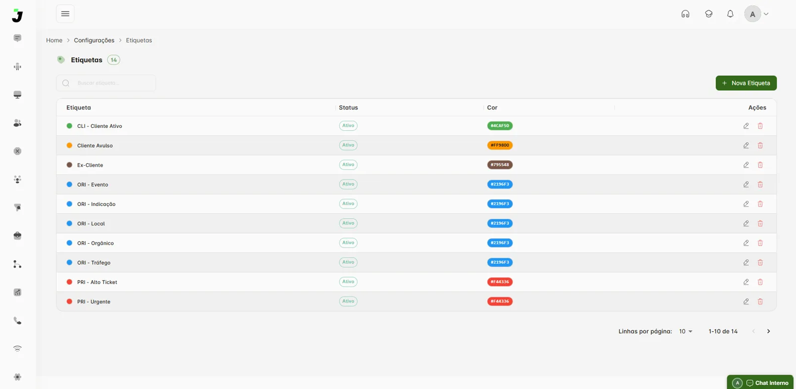Viewport: 796px width, 389px height.
Task: Edit the CLI - Cliente Ativo label
Action: click(746, 126)
